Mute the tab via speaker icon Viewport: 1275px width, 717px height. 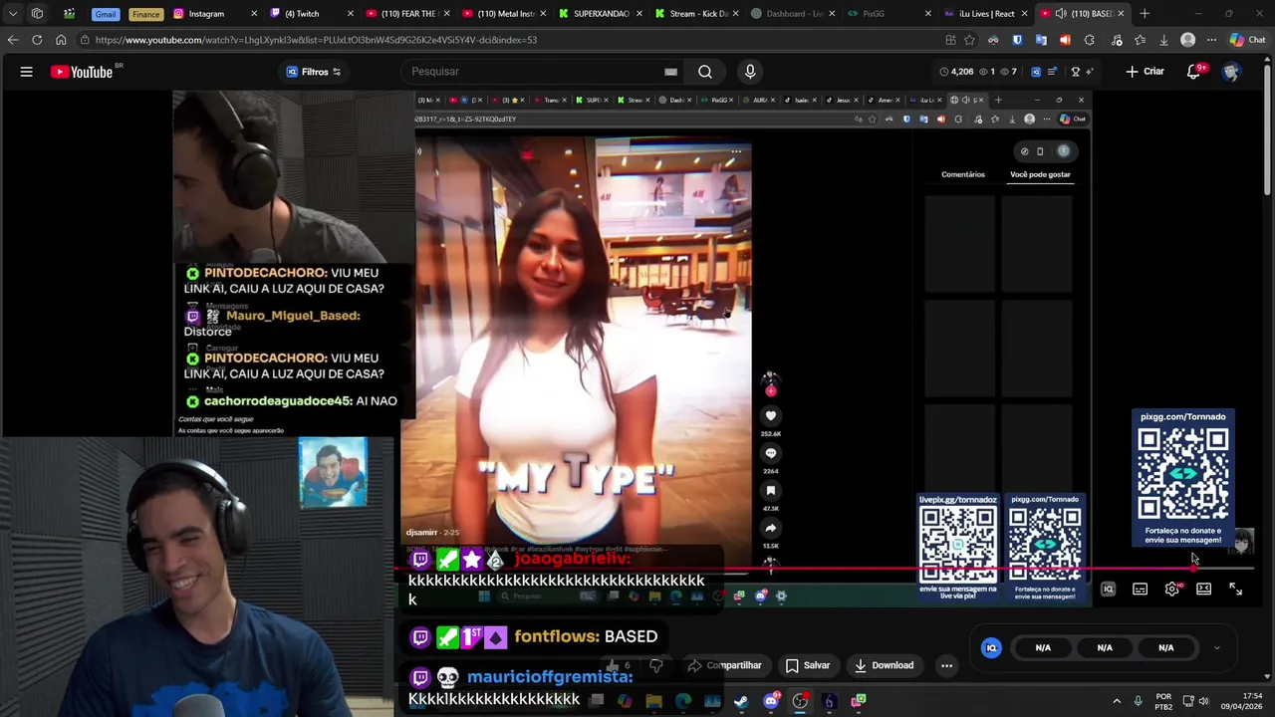[x=1061, y=14]
